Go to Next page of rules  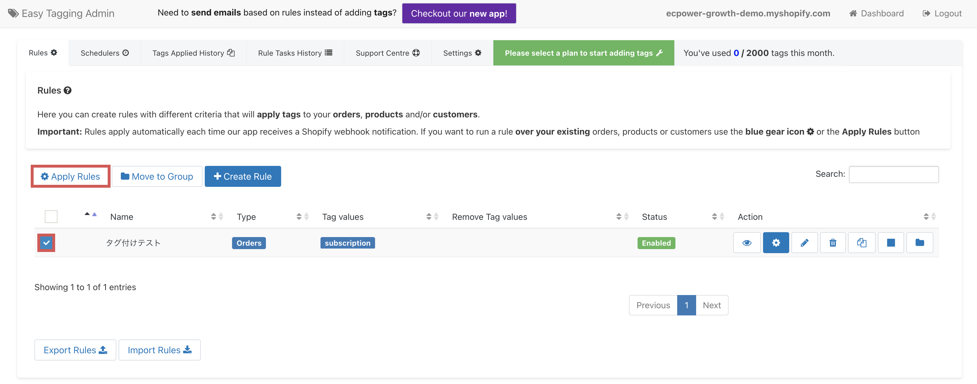pos(712,305)
